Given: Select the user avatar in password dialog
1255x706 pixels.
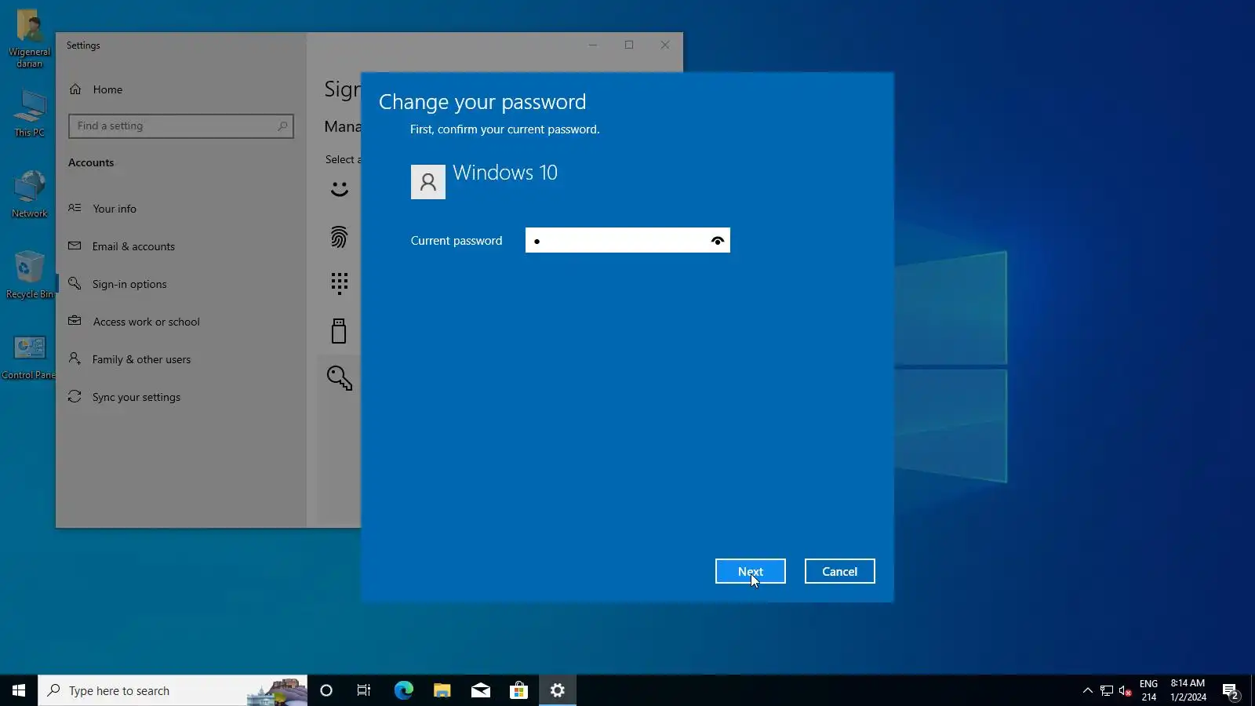Looking at the screenshot, I should point(428,182).
